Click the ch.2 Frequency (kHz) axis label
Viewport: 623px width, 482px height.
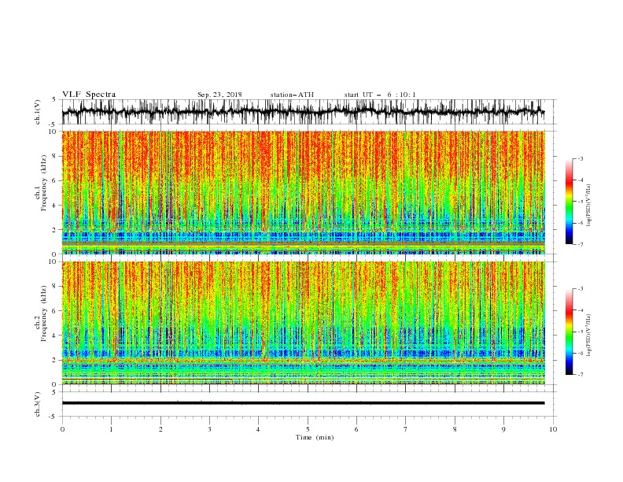[41, 313]
